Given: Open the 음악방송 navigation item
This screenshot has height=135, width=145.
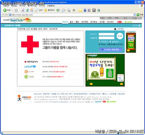Looking at the screenshot, I should coord(94,22).
